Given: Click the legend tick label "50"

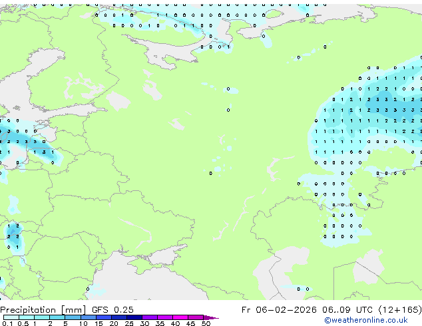Looking at the screenshot, I should click(x=206, y=323).
